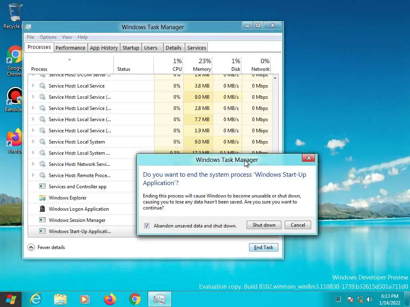Sort by the Status column header
410x307 pixels.
coord(134,65)
